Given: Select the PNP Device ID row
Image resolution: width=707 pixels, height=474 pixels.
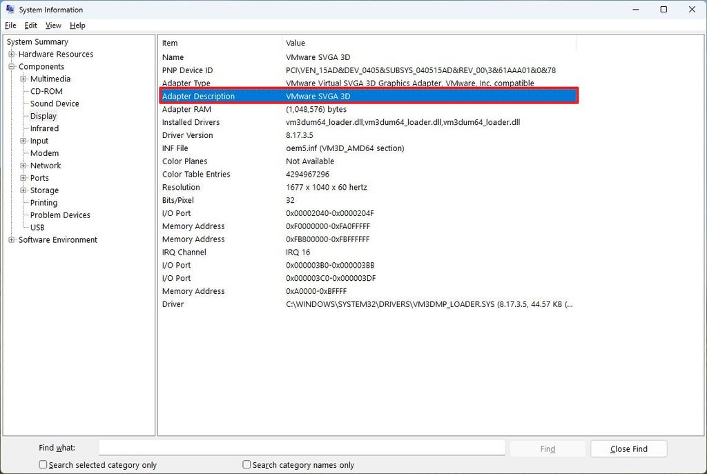Looking at the screenshot, I should pos(369,70).
